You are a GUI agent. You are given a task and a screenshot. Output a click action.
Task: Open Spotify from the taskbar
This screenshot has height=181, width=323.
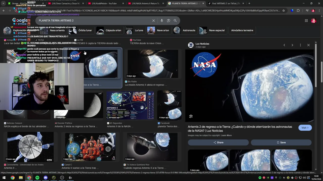(x=37, y=178)
